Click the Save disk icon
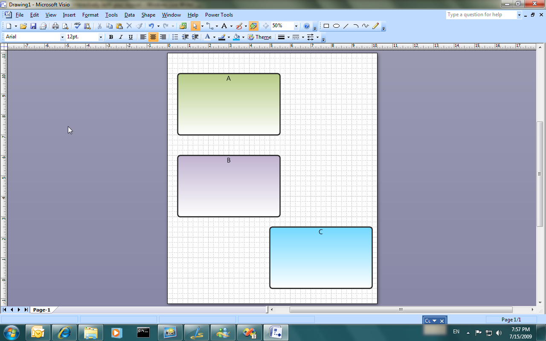 33,26
